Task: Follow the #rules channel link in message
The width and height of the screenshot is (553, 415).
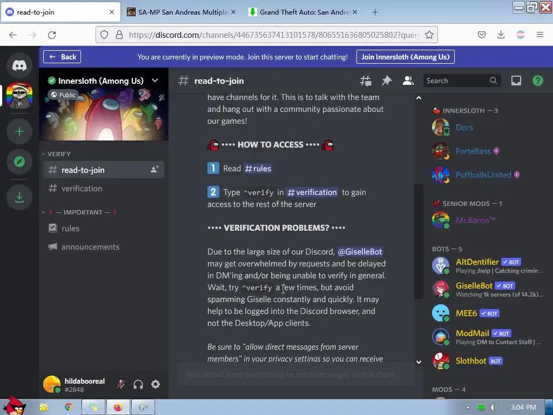Action: pos(258,169)
